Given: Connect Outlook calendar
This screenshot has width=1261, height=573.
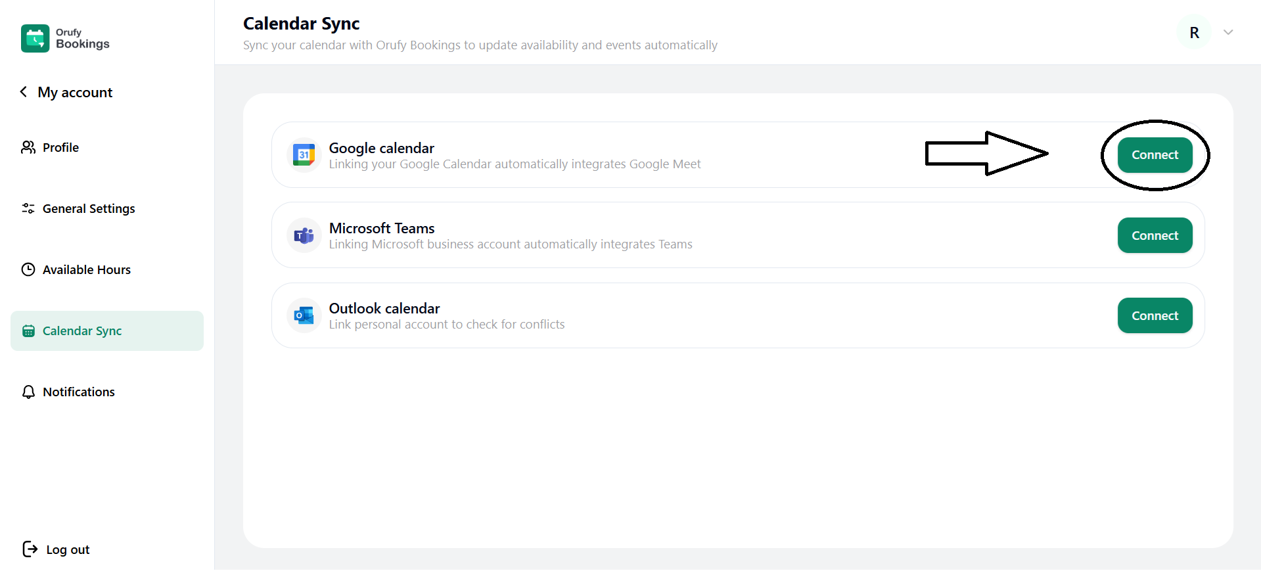Looking at the screenshot, I should (x=1155, y=315).
